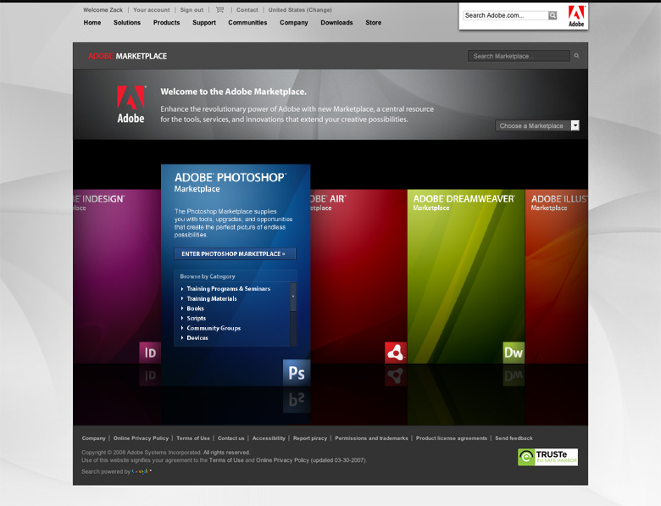This screenshot has width=661, height=506.
Task: Click footer Accessibility link
Action: [269, 438]
